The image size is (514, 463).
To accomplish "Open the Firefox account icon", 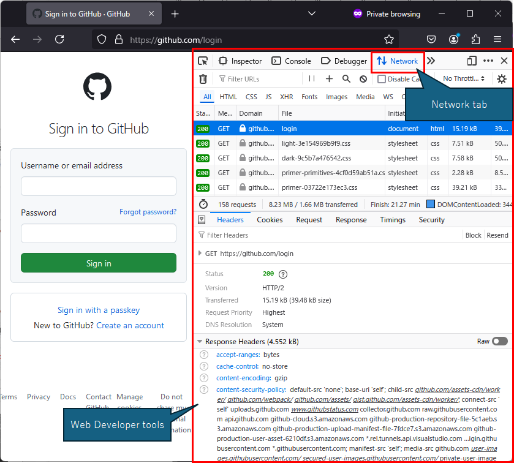I will [x=454, y=40].
